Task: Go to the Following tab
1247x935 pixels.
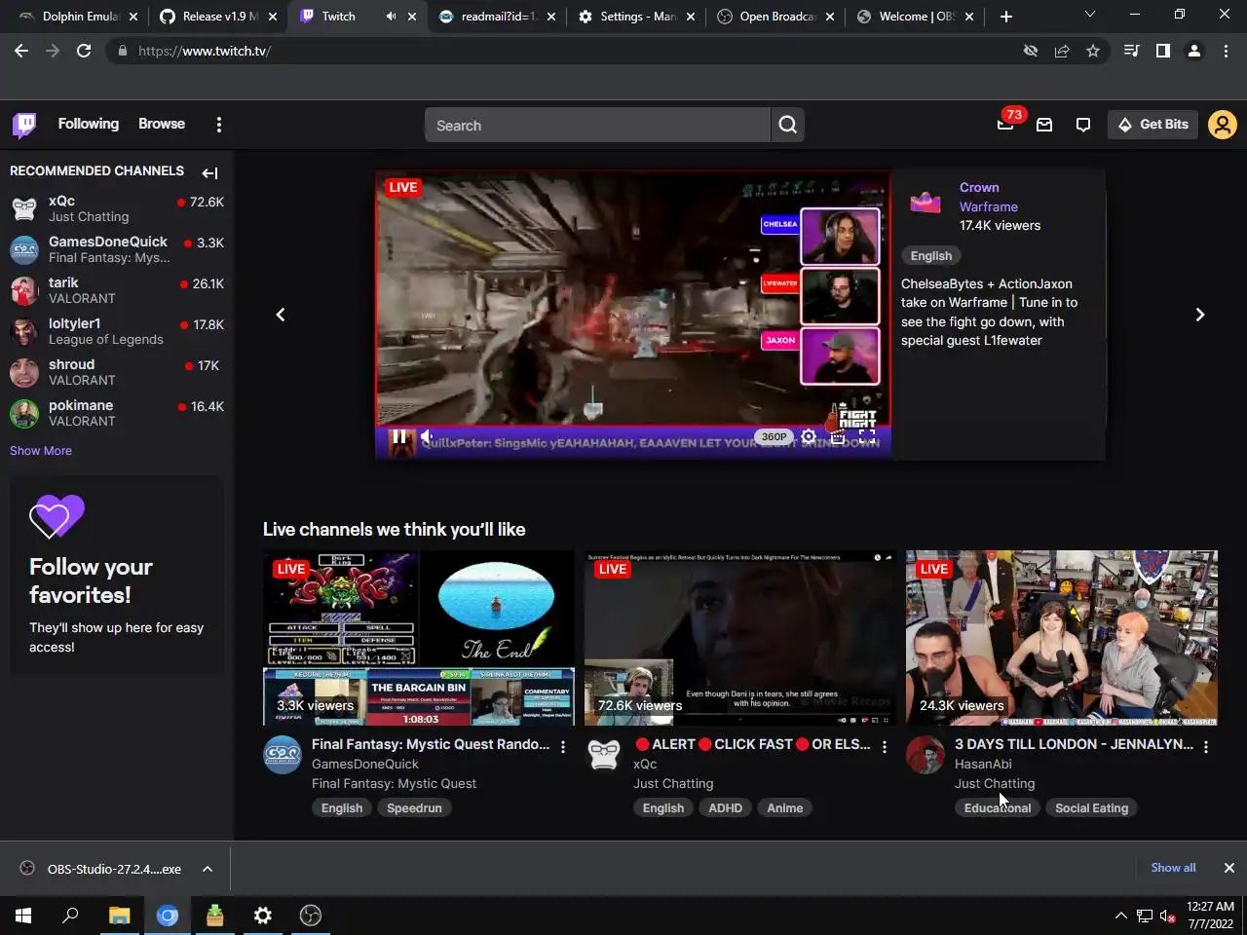Action: click(x=88, y=124)
